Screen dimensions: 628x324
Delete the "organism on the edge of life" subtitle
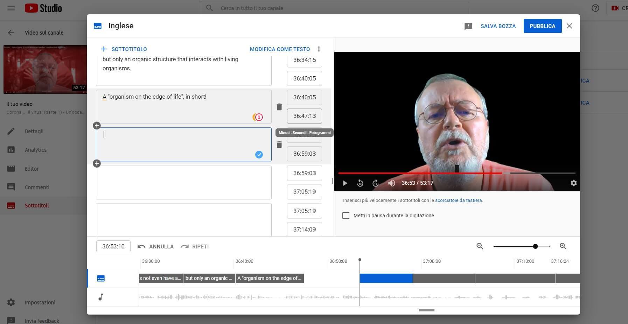(279, 107)
